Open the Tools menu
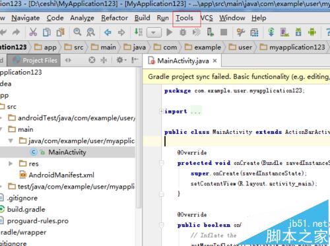The height and width of the screenshot is (246, 330). [184, 18]
